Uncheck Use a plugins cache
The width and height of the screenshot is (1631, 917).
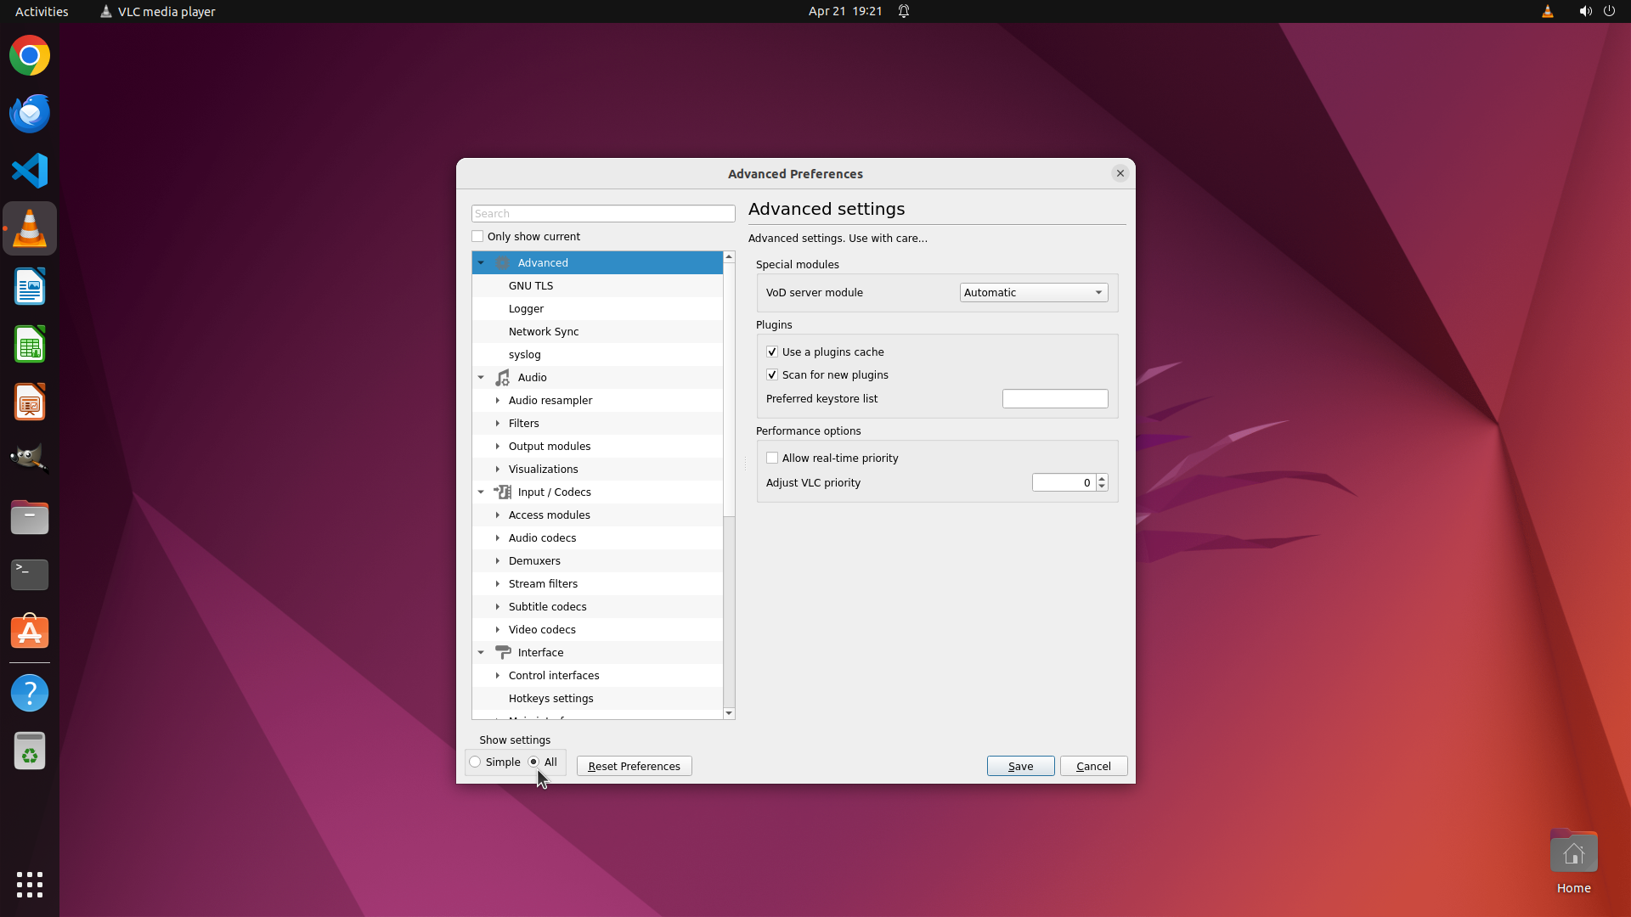pos(772,352)
